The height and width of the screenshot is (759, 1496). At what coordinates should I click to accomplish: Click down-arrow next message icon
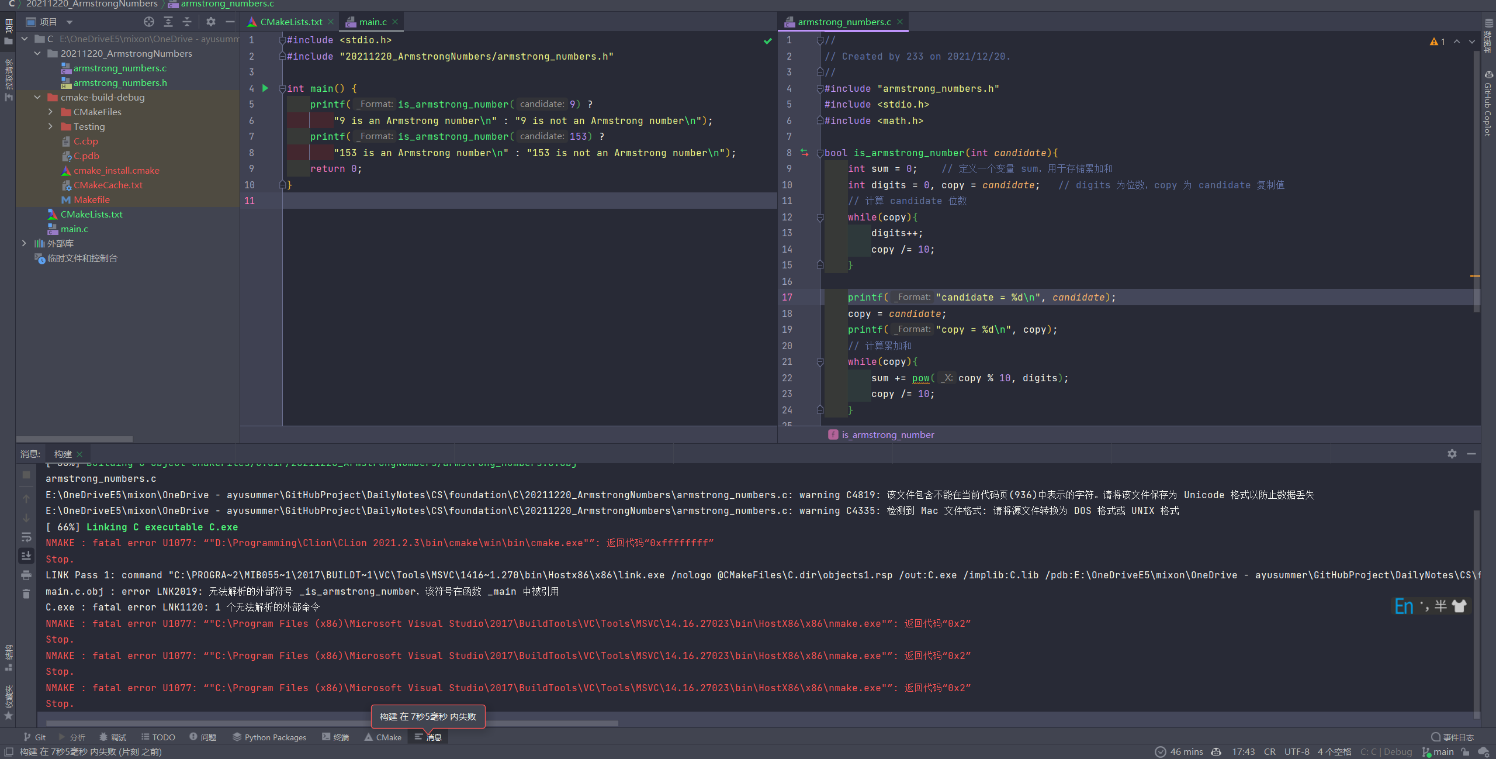[x=26, y=517]
